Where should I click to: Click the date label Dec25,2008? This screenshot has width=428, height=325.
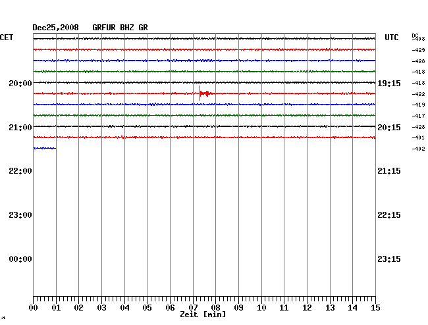pos(55,28)
